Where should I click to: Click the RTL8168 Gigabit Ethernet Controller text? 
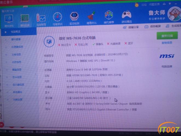102,109
